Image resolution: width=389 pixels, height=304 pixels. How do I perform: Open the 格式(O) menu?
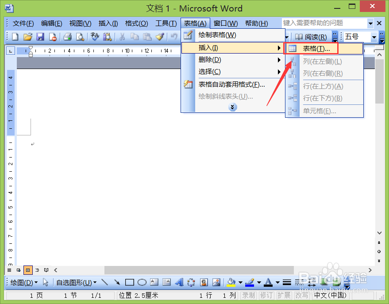point(136,23)
